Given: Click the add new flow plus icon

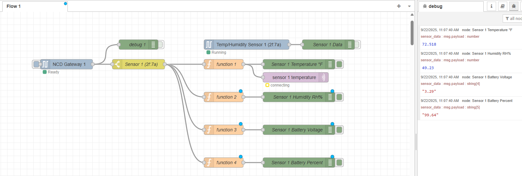Looking at the screenshot, I should 399,6.
